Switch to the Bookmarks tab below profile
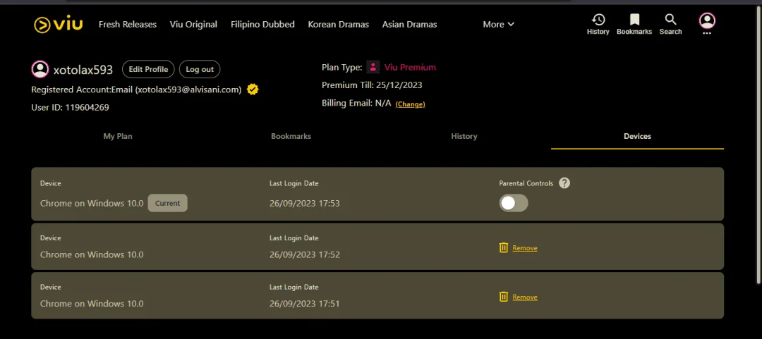762x339 pixels. point(291,137)
